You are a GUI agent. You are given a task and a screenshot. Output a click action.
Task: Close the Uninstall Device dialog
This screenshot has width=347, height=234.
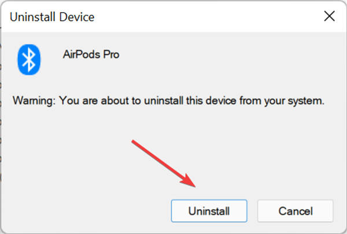[328, 16]
